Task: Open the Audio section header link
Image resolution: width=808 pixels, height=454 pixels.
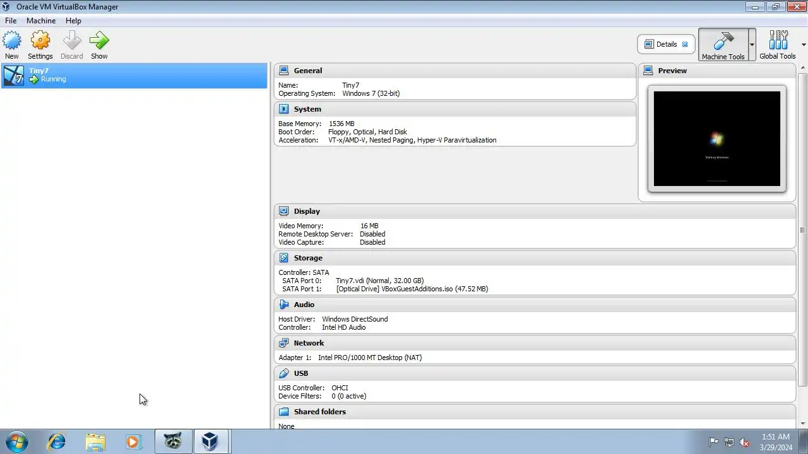Action: 304,305
